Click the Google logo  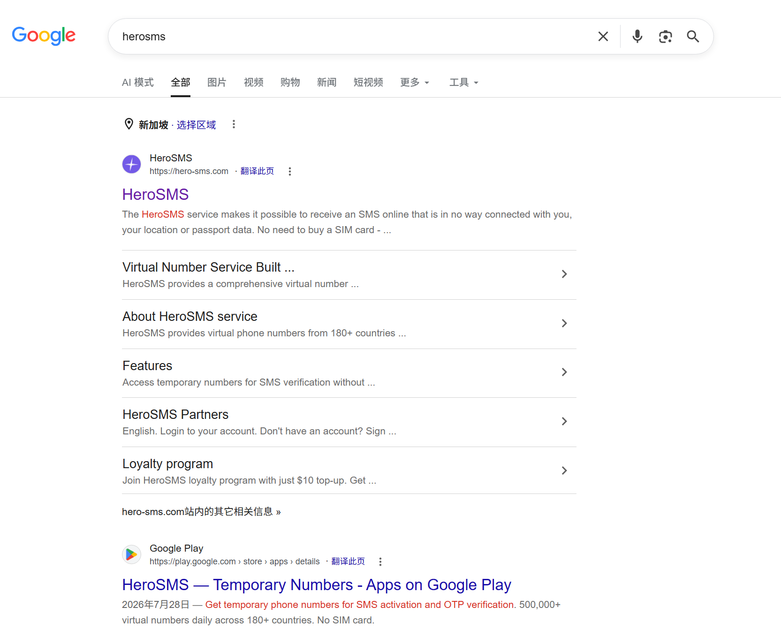[44, 36]
